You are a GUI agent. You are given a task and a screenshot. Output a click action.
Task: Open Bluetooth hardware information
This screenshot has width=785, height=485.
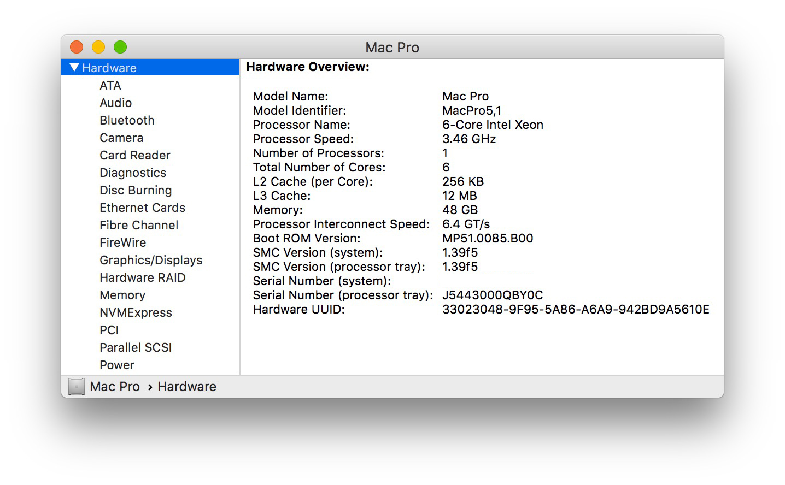(x=127, y=120)
